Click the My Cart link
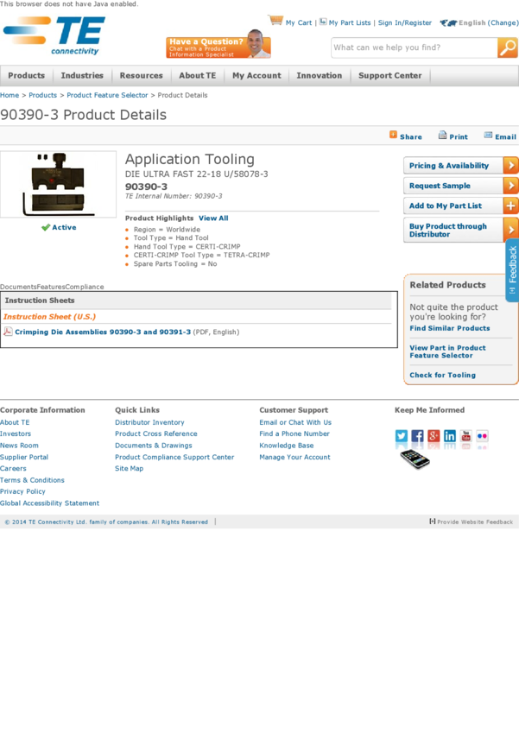The width and height of the screenshot is (519, 734). (299, 22)
